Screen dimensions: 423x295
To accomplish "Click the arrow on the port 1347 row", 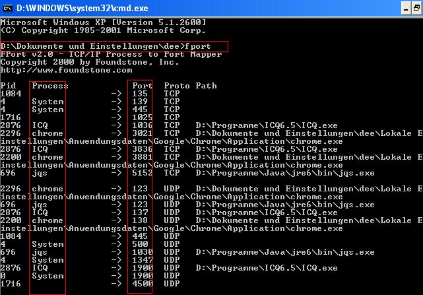I will pos(116,260).
